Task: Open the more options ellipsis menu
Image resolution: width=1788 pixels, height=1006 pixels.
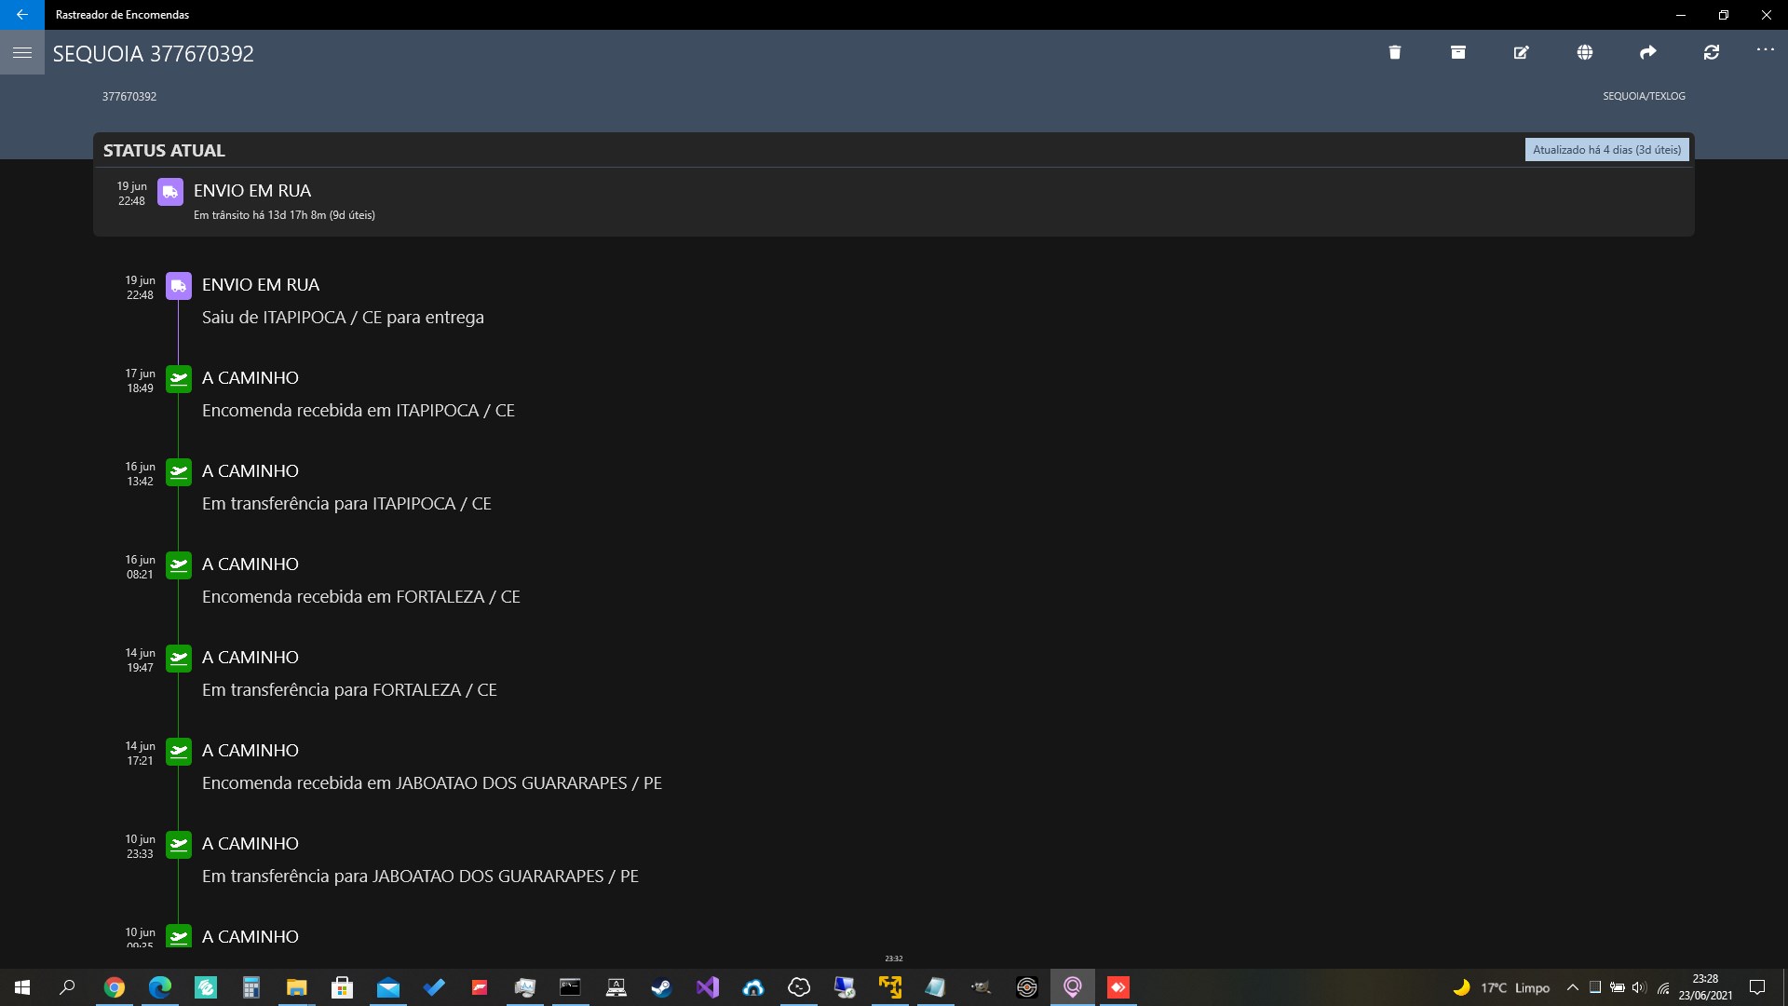Action: tap(1765, 49)
